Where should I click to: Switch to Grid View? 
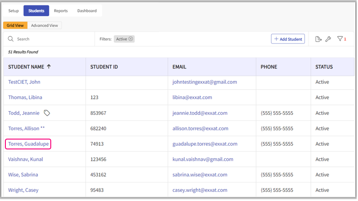(x=15, y=26)
